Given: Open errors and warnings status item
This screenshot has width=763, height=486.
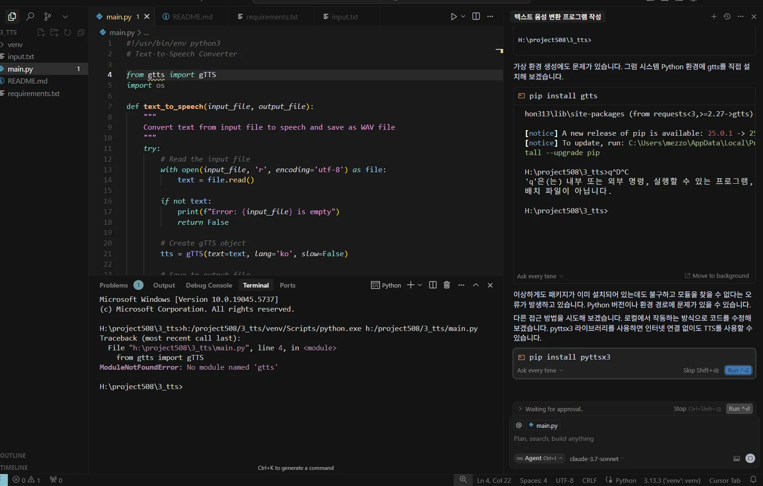Looking at the screenshot, I should [26, 480].
